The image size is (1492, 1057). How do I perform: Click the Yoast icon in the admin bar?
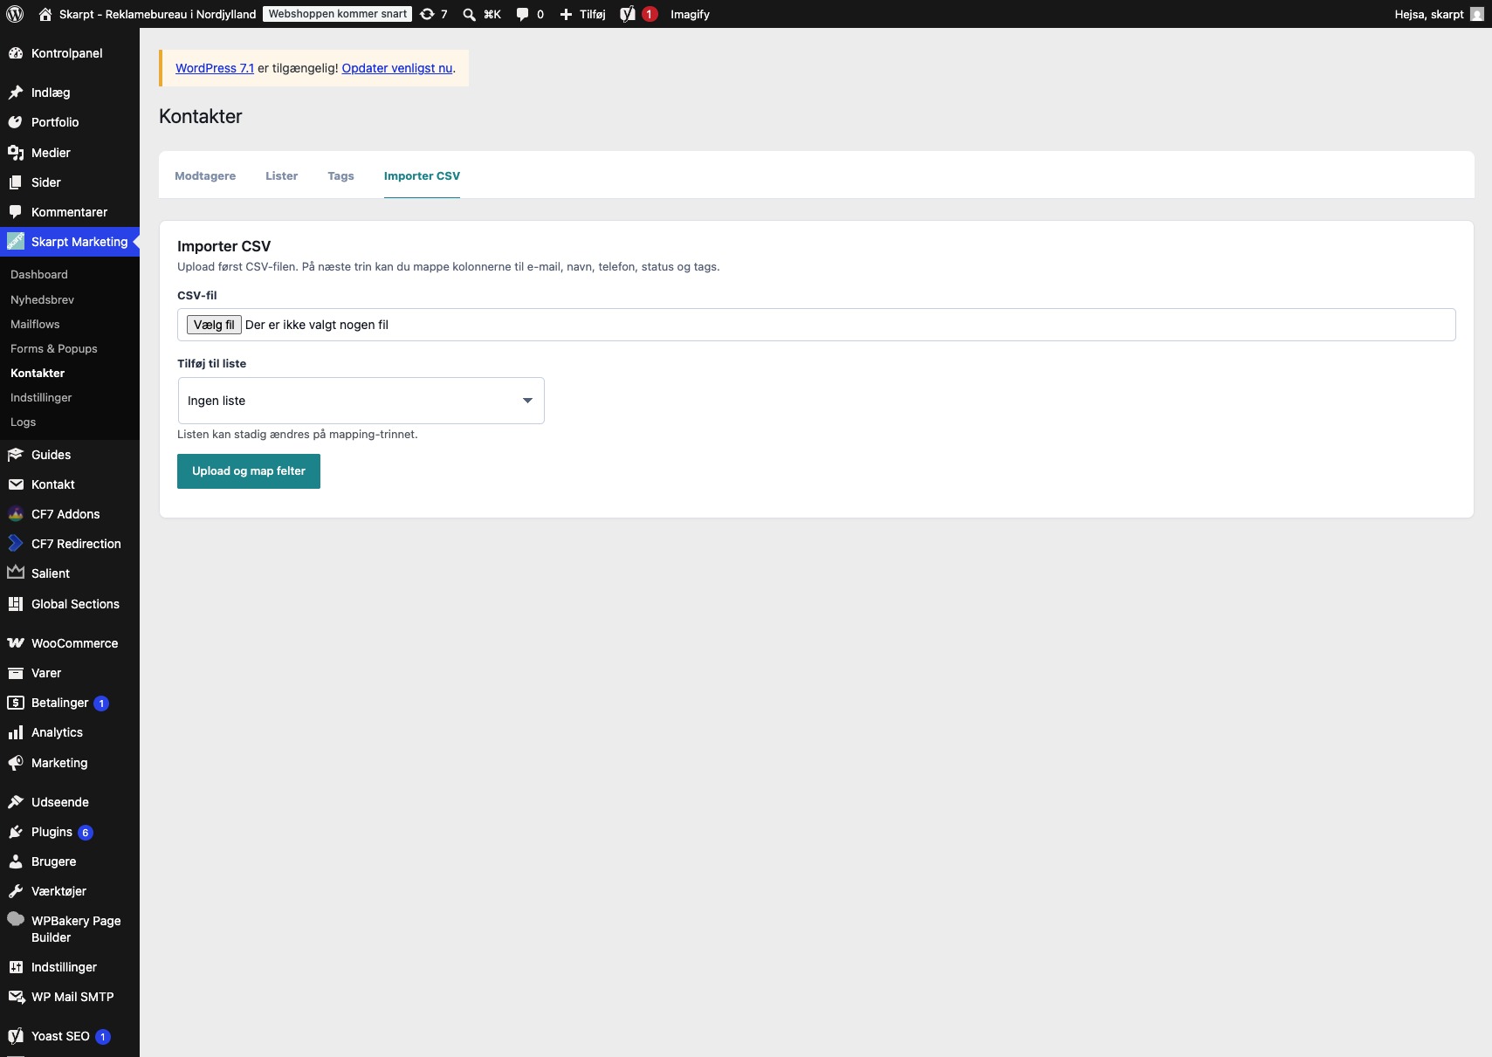pyautogui.click(x=628, y=14)
